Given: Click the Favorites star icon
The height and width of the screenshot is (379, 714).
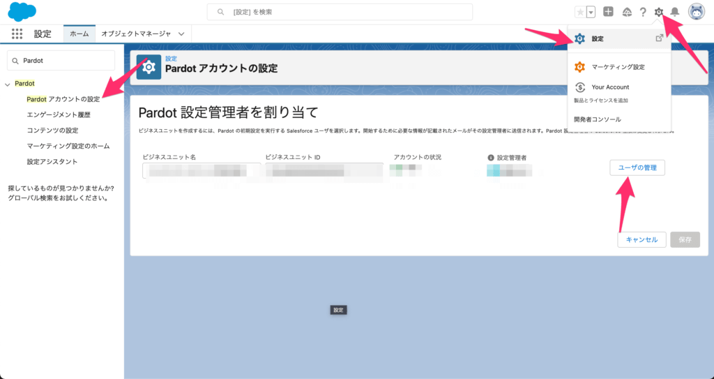Looking at the screenshot, I should click(580, 13).
